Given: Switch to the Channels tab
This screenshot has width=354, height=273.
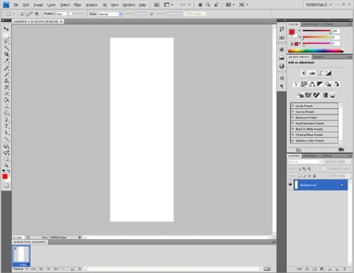Looking at the screenshot, I should 311,156.
